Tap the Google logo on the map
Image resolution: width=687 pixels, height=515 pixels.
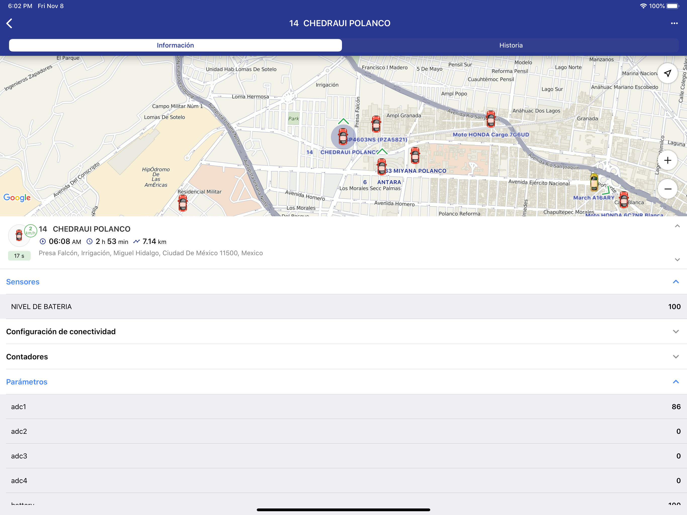pyautogui.click(x=17, y=198)
